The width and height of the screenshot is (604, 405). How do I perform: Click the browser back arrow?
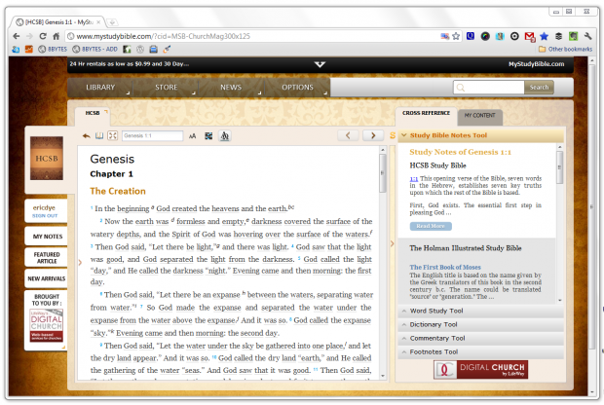[17, 36]
